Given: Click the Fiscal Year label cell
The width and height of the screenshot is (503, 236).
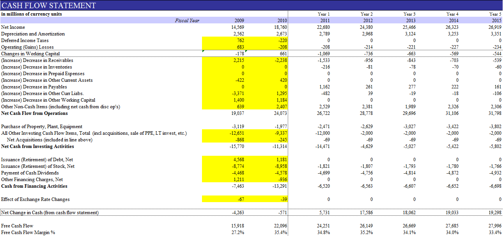Looking at the screenshot, I should [x=187, y=21].
